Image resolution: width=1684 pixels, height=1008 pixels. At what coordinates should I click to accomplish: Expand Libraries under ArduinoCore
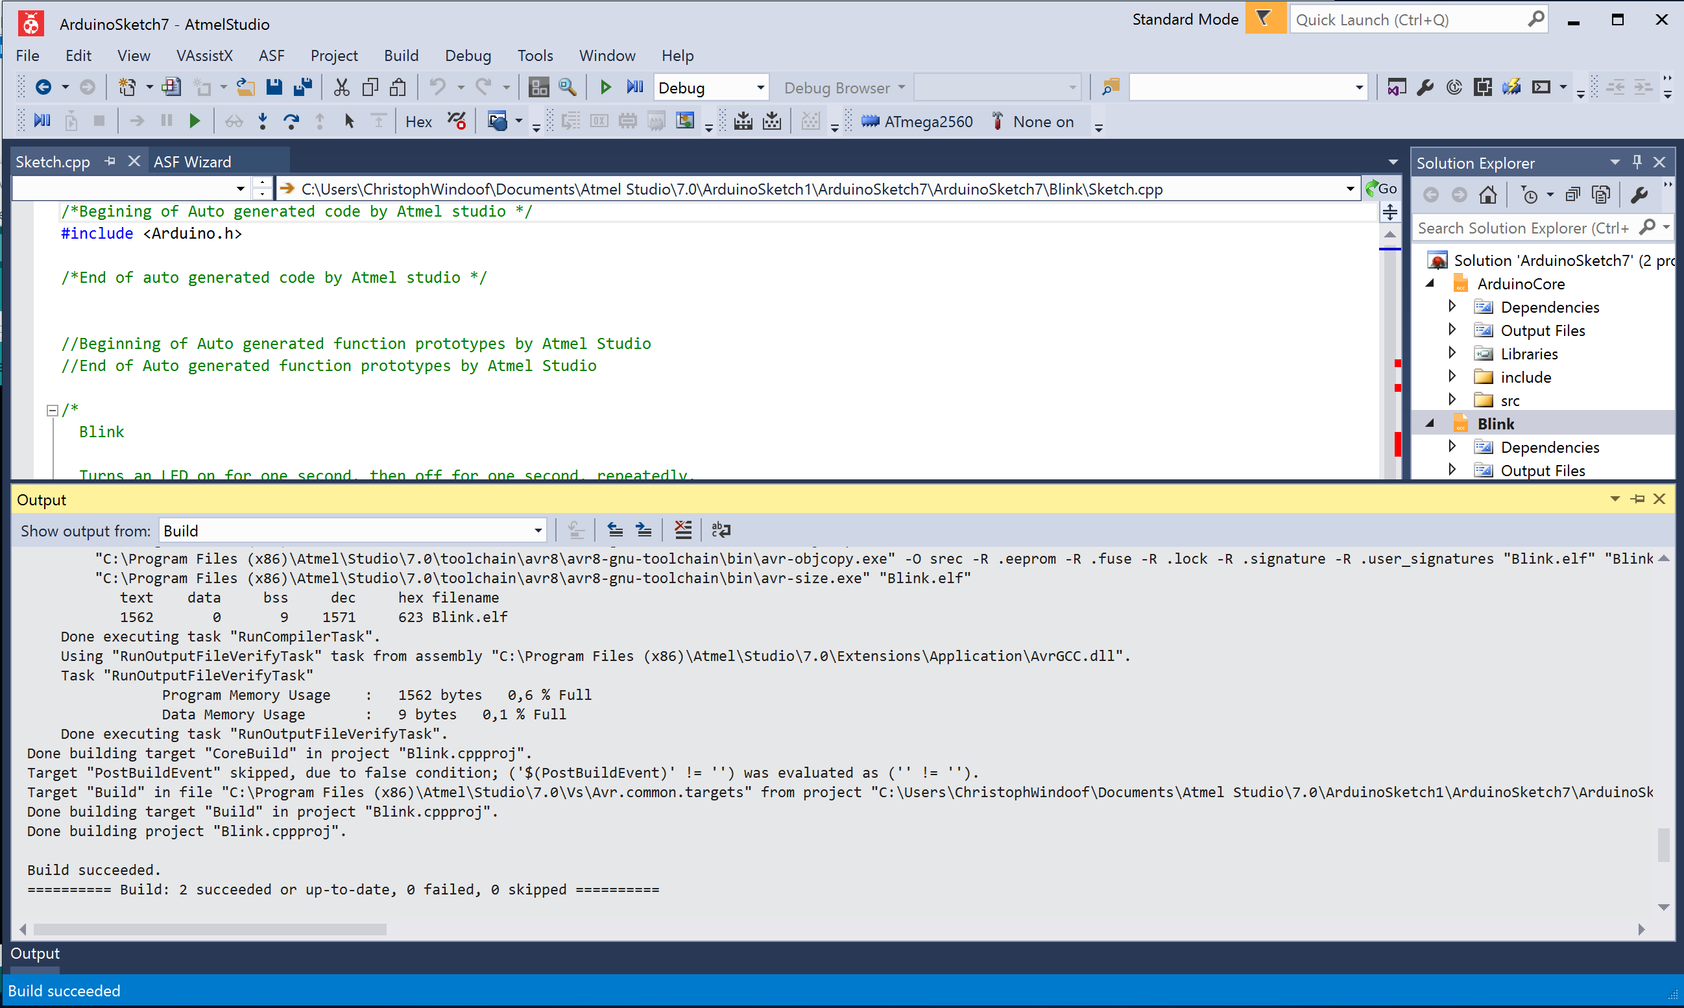(x=1452, y=354)
